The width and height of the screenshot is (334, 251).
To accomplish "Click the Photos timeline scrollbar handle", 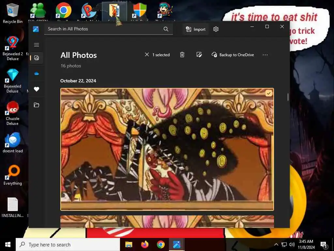I will (x=288, y=97).
